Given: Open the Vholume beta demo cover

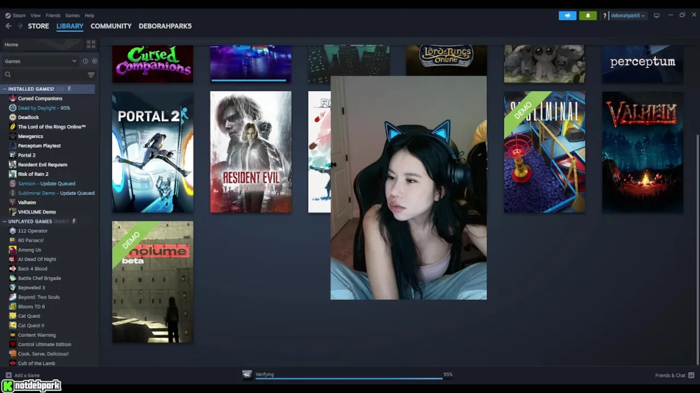Looking at the screenshot, I should click(153, 282).
